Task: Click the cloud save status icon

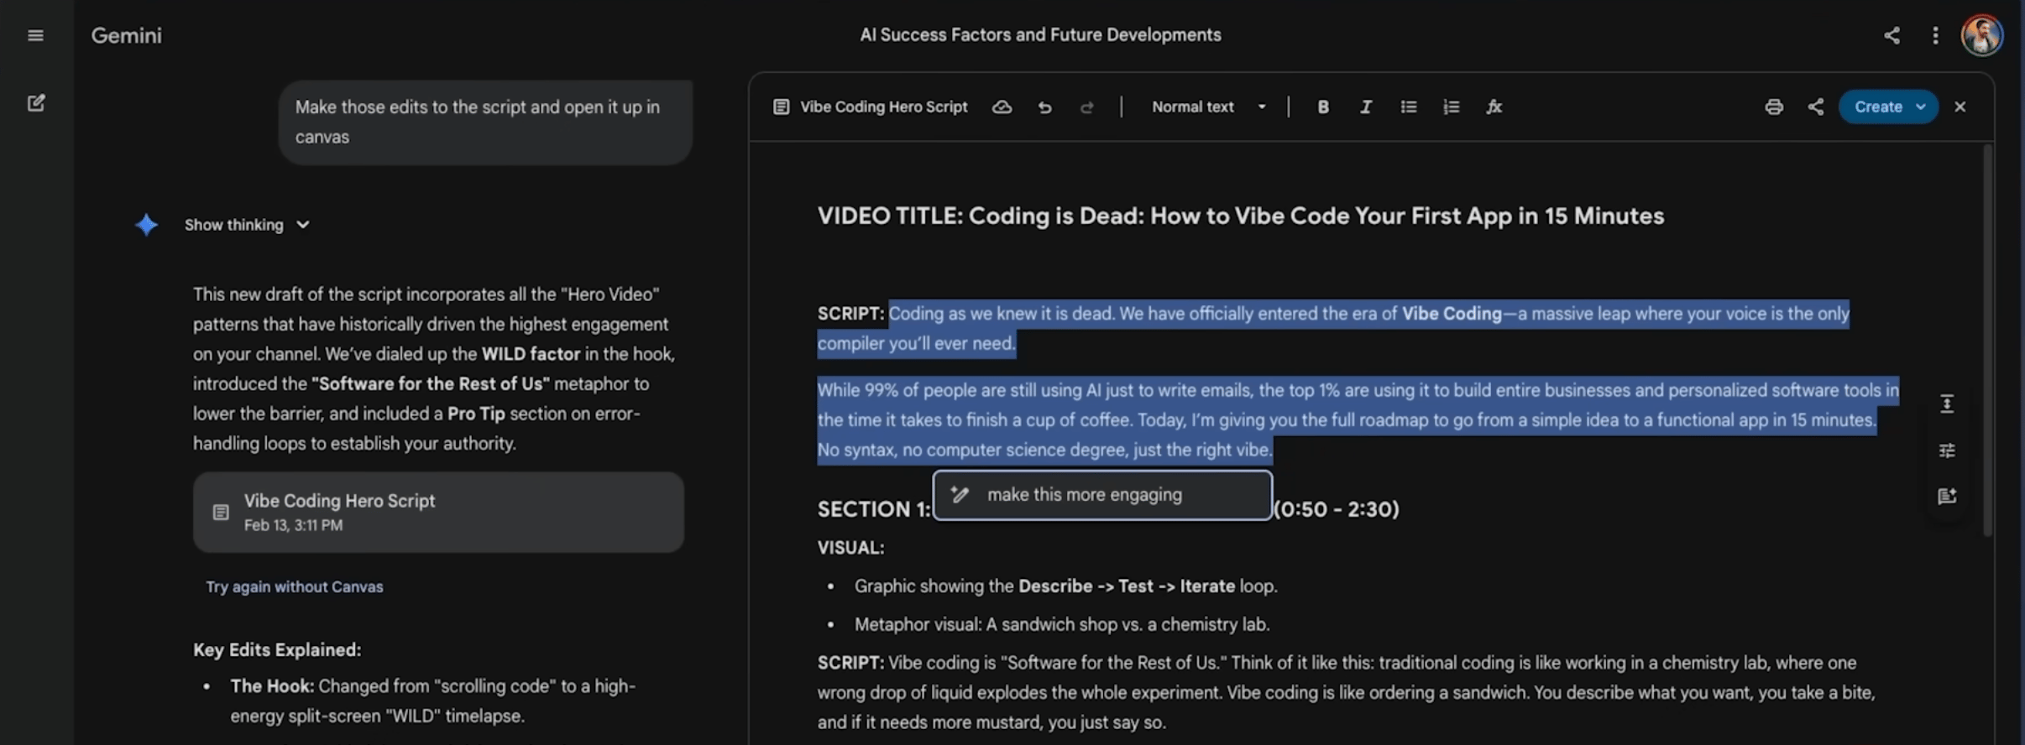Action: [x=1002, y=107]
